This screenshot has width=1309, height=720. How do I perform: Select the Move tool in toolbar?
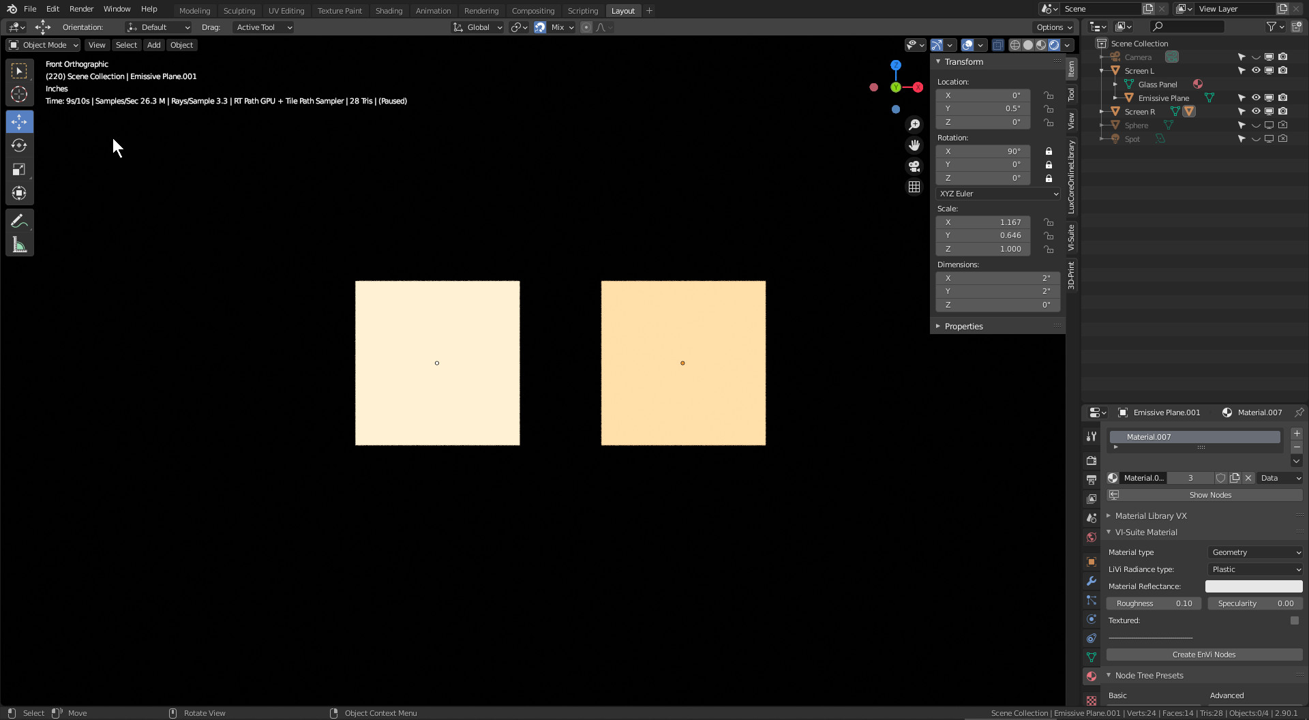click(x=19, y=122)
